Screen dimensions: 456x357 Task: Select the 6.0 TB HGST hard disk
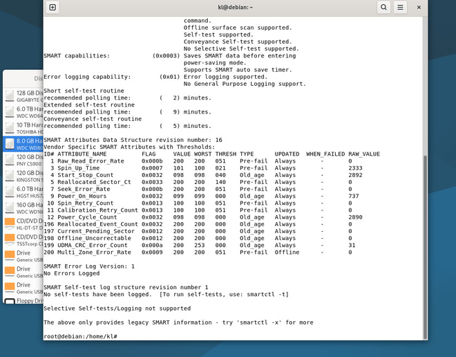[23, 192]
